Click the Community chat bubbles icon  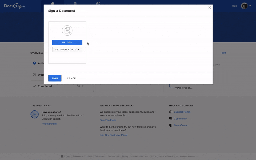pos(171,119)
